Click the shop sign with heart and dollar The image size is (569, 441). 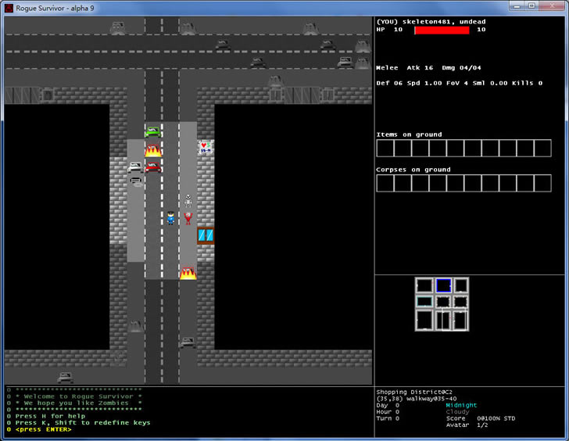(205, 147)
